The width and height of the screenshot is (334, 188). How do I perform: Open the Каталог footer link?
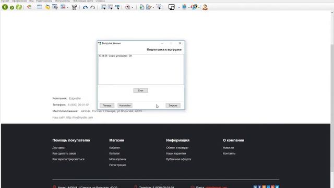point(114,153)
